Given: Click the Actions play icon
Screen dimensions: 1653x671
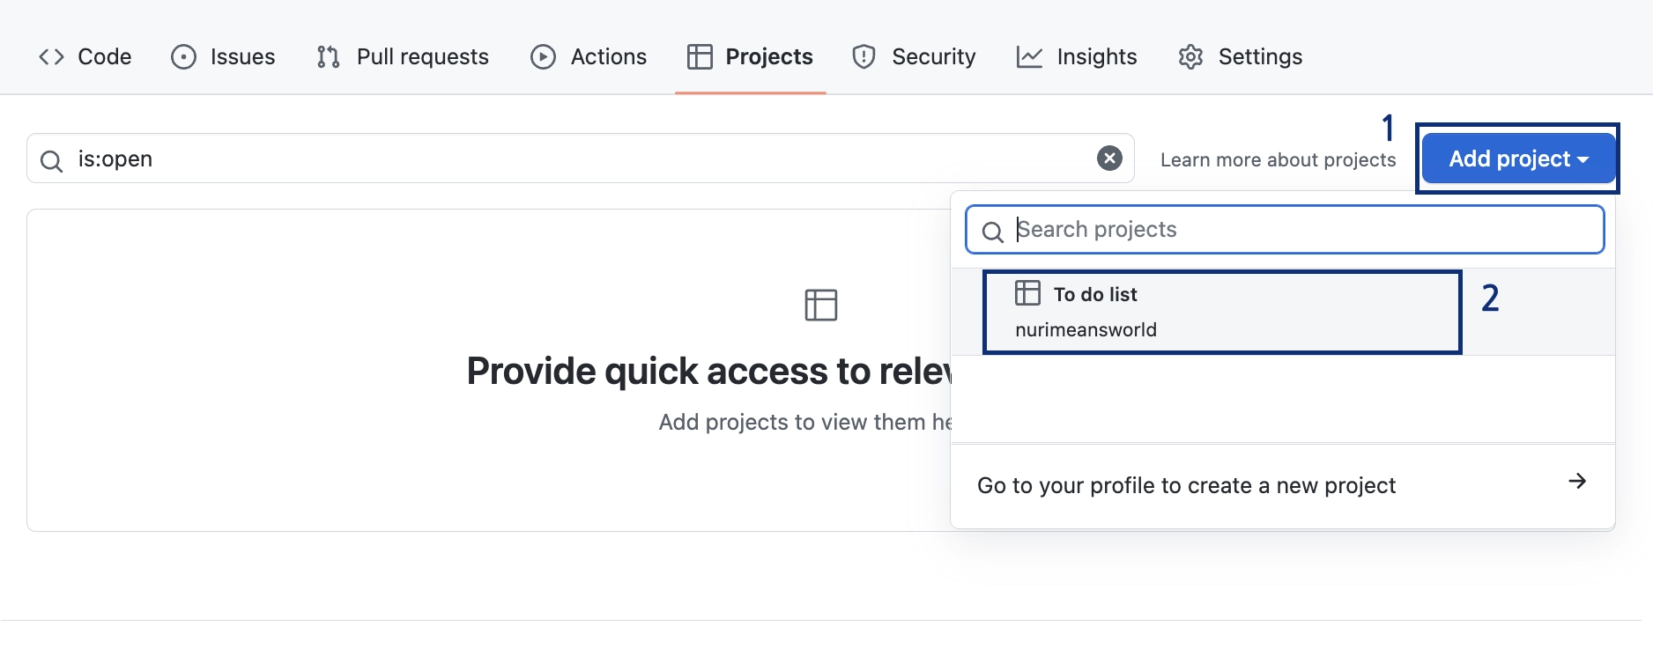Looking at the screenshot, I should [543, 57].
